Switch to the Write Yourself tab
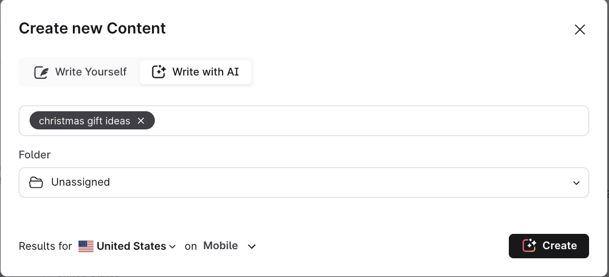 tap(80, 73)
